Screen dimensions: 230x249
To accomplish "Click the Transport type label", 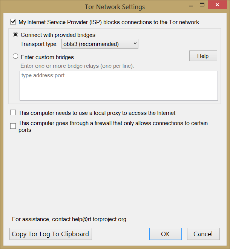I will click(x=39, y=44).
